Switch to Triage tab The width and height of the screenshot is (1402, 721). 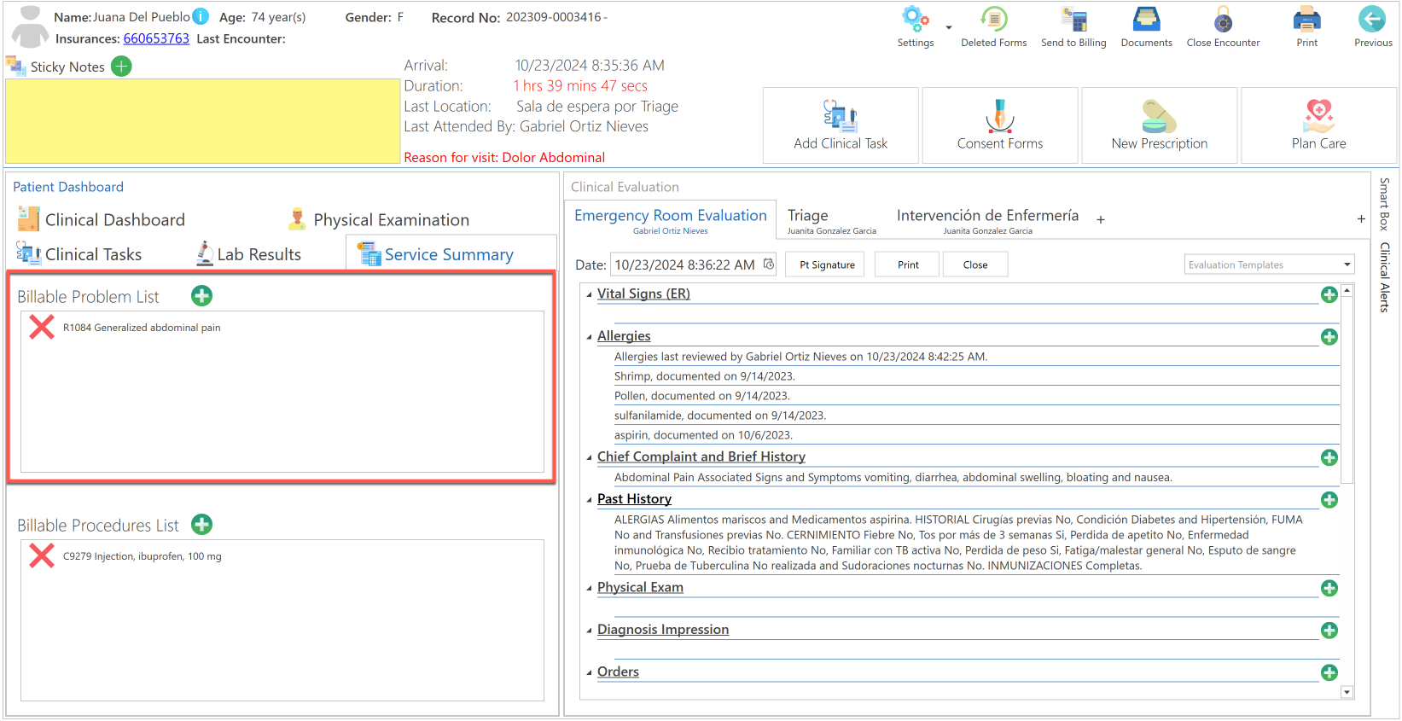pyautogui.click(x=831, y=219)
